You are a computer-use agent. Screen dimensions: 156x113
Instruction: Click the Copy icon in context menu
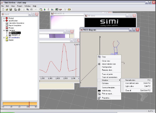[99, 57]
